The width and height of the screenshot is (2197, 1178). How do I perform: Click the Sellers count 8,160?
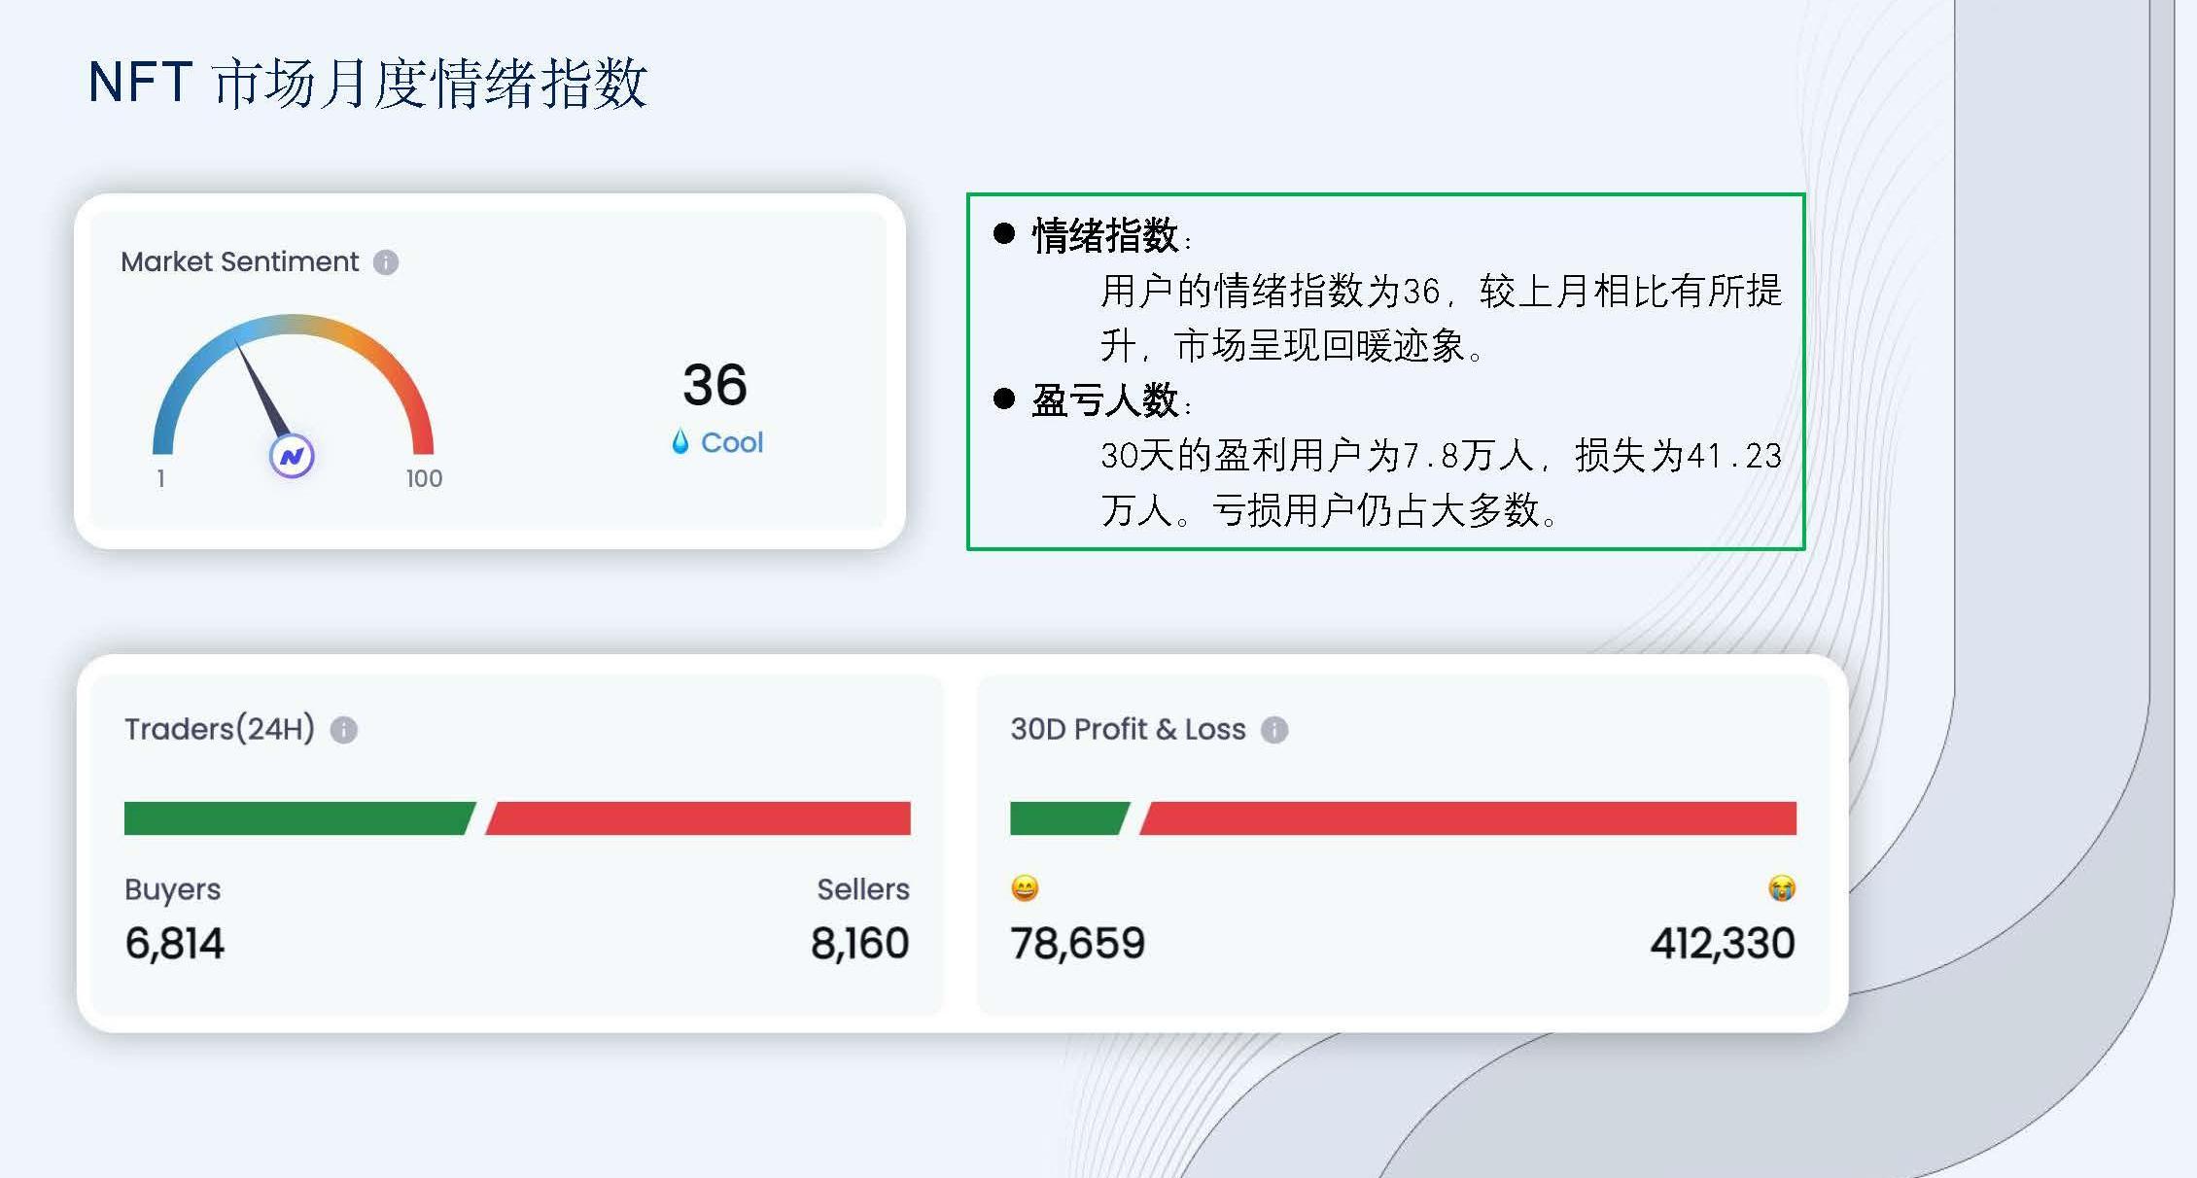[859, 944]
